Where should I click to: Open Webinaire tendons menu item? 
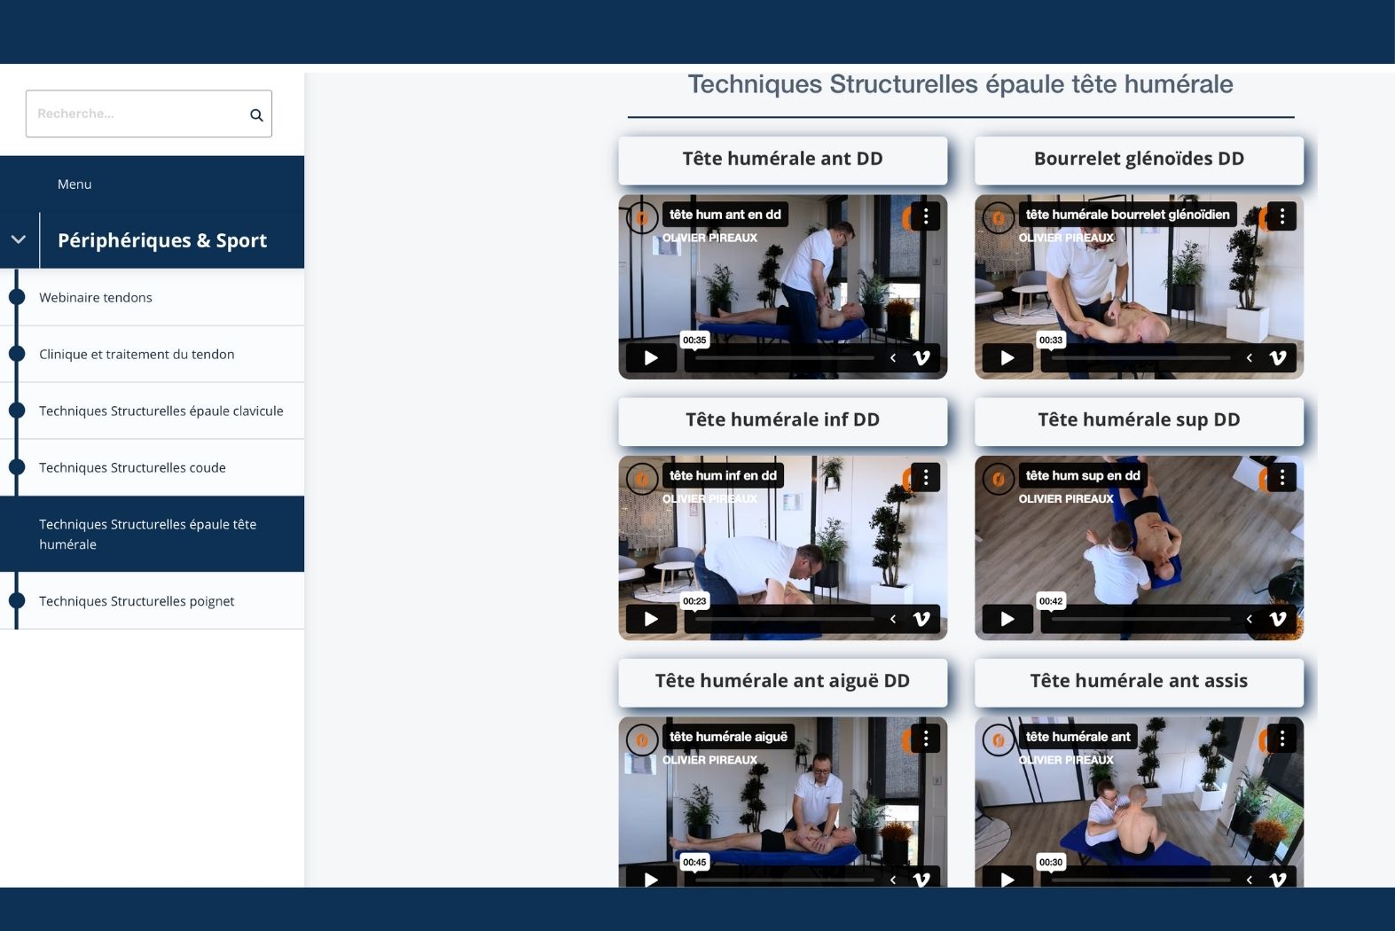pos(96,298)
